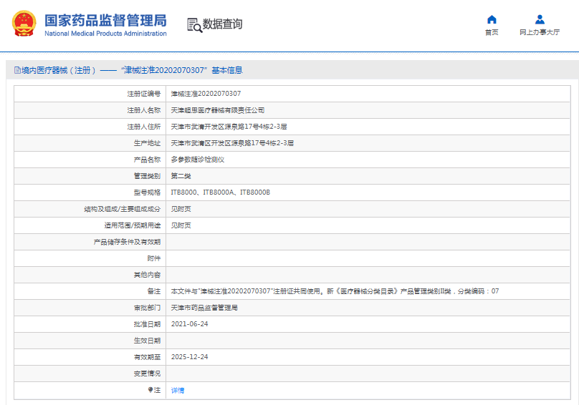Viewport: 579px width, 405px height.
Task: Select product name 多参数随诊检测仪
Action: pos(198,160)
